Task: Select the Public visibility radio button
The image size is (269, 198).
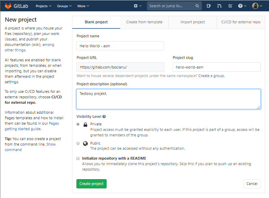Action: pyautogui.click(x=78, y=143)
